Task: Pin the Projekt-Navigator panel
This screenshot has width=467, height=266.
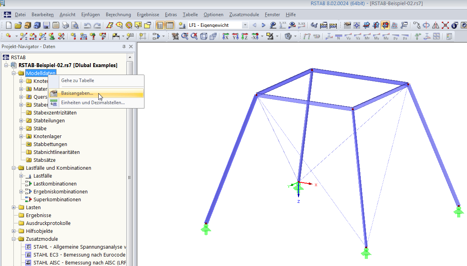Action: (x=124, y=47)
